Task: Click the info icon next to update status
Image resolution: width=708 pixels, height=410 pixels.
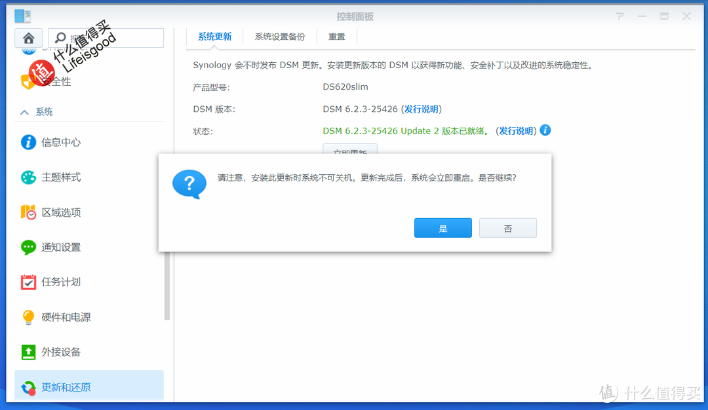Action: 545,130
